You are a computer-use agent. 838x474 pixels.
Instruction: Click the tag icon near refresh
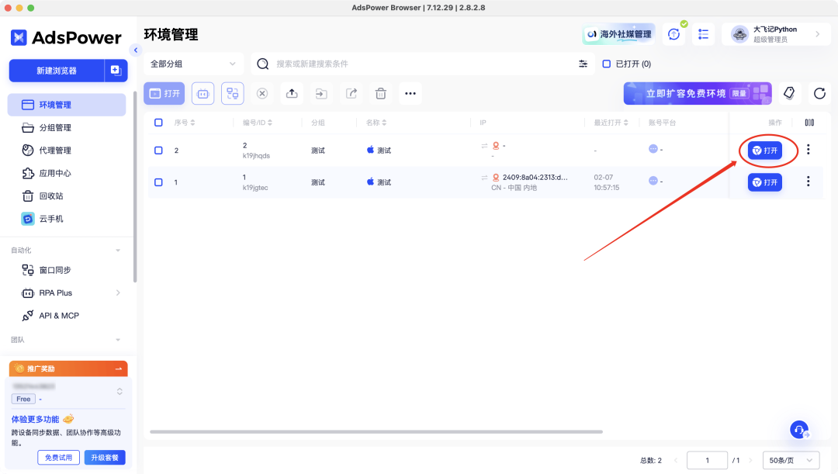pos(789,94)
